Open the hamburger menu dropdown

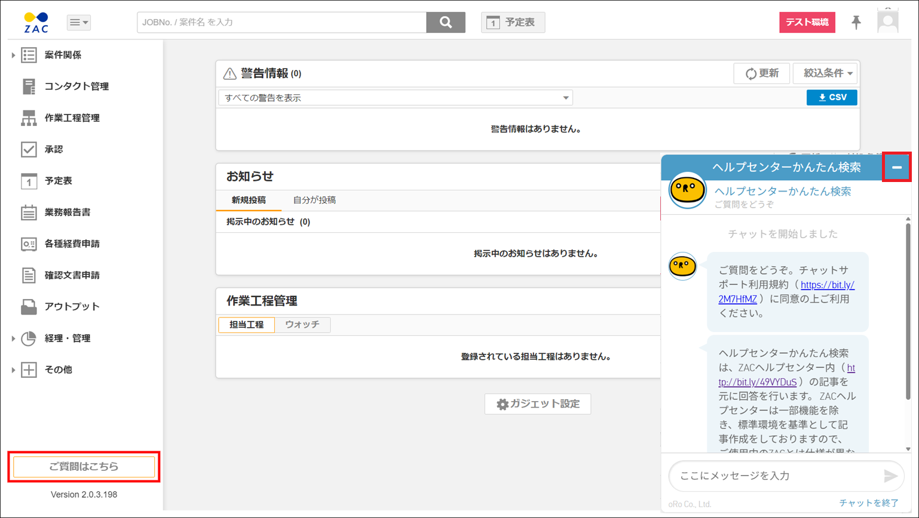pyautogui.click(x=79, y=23)
